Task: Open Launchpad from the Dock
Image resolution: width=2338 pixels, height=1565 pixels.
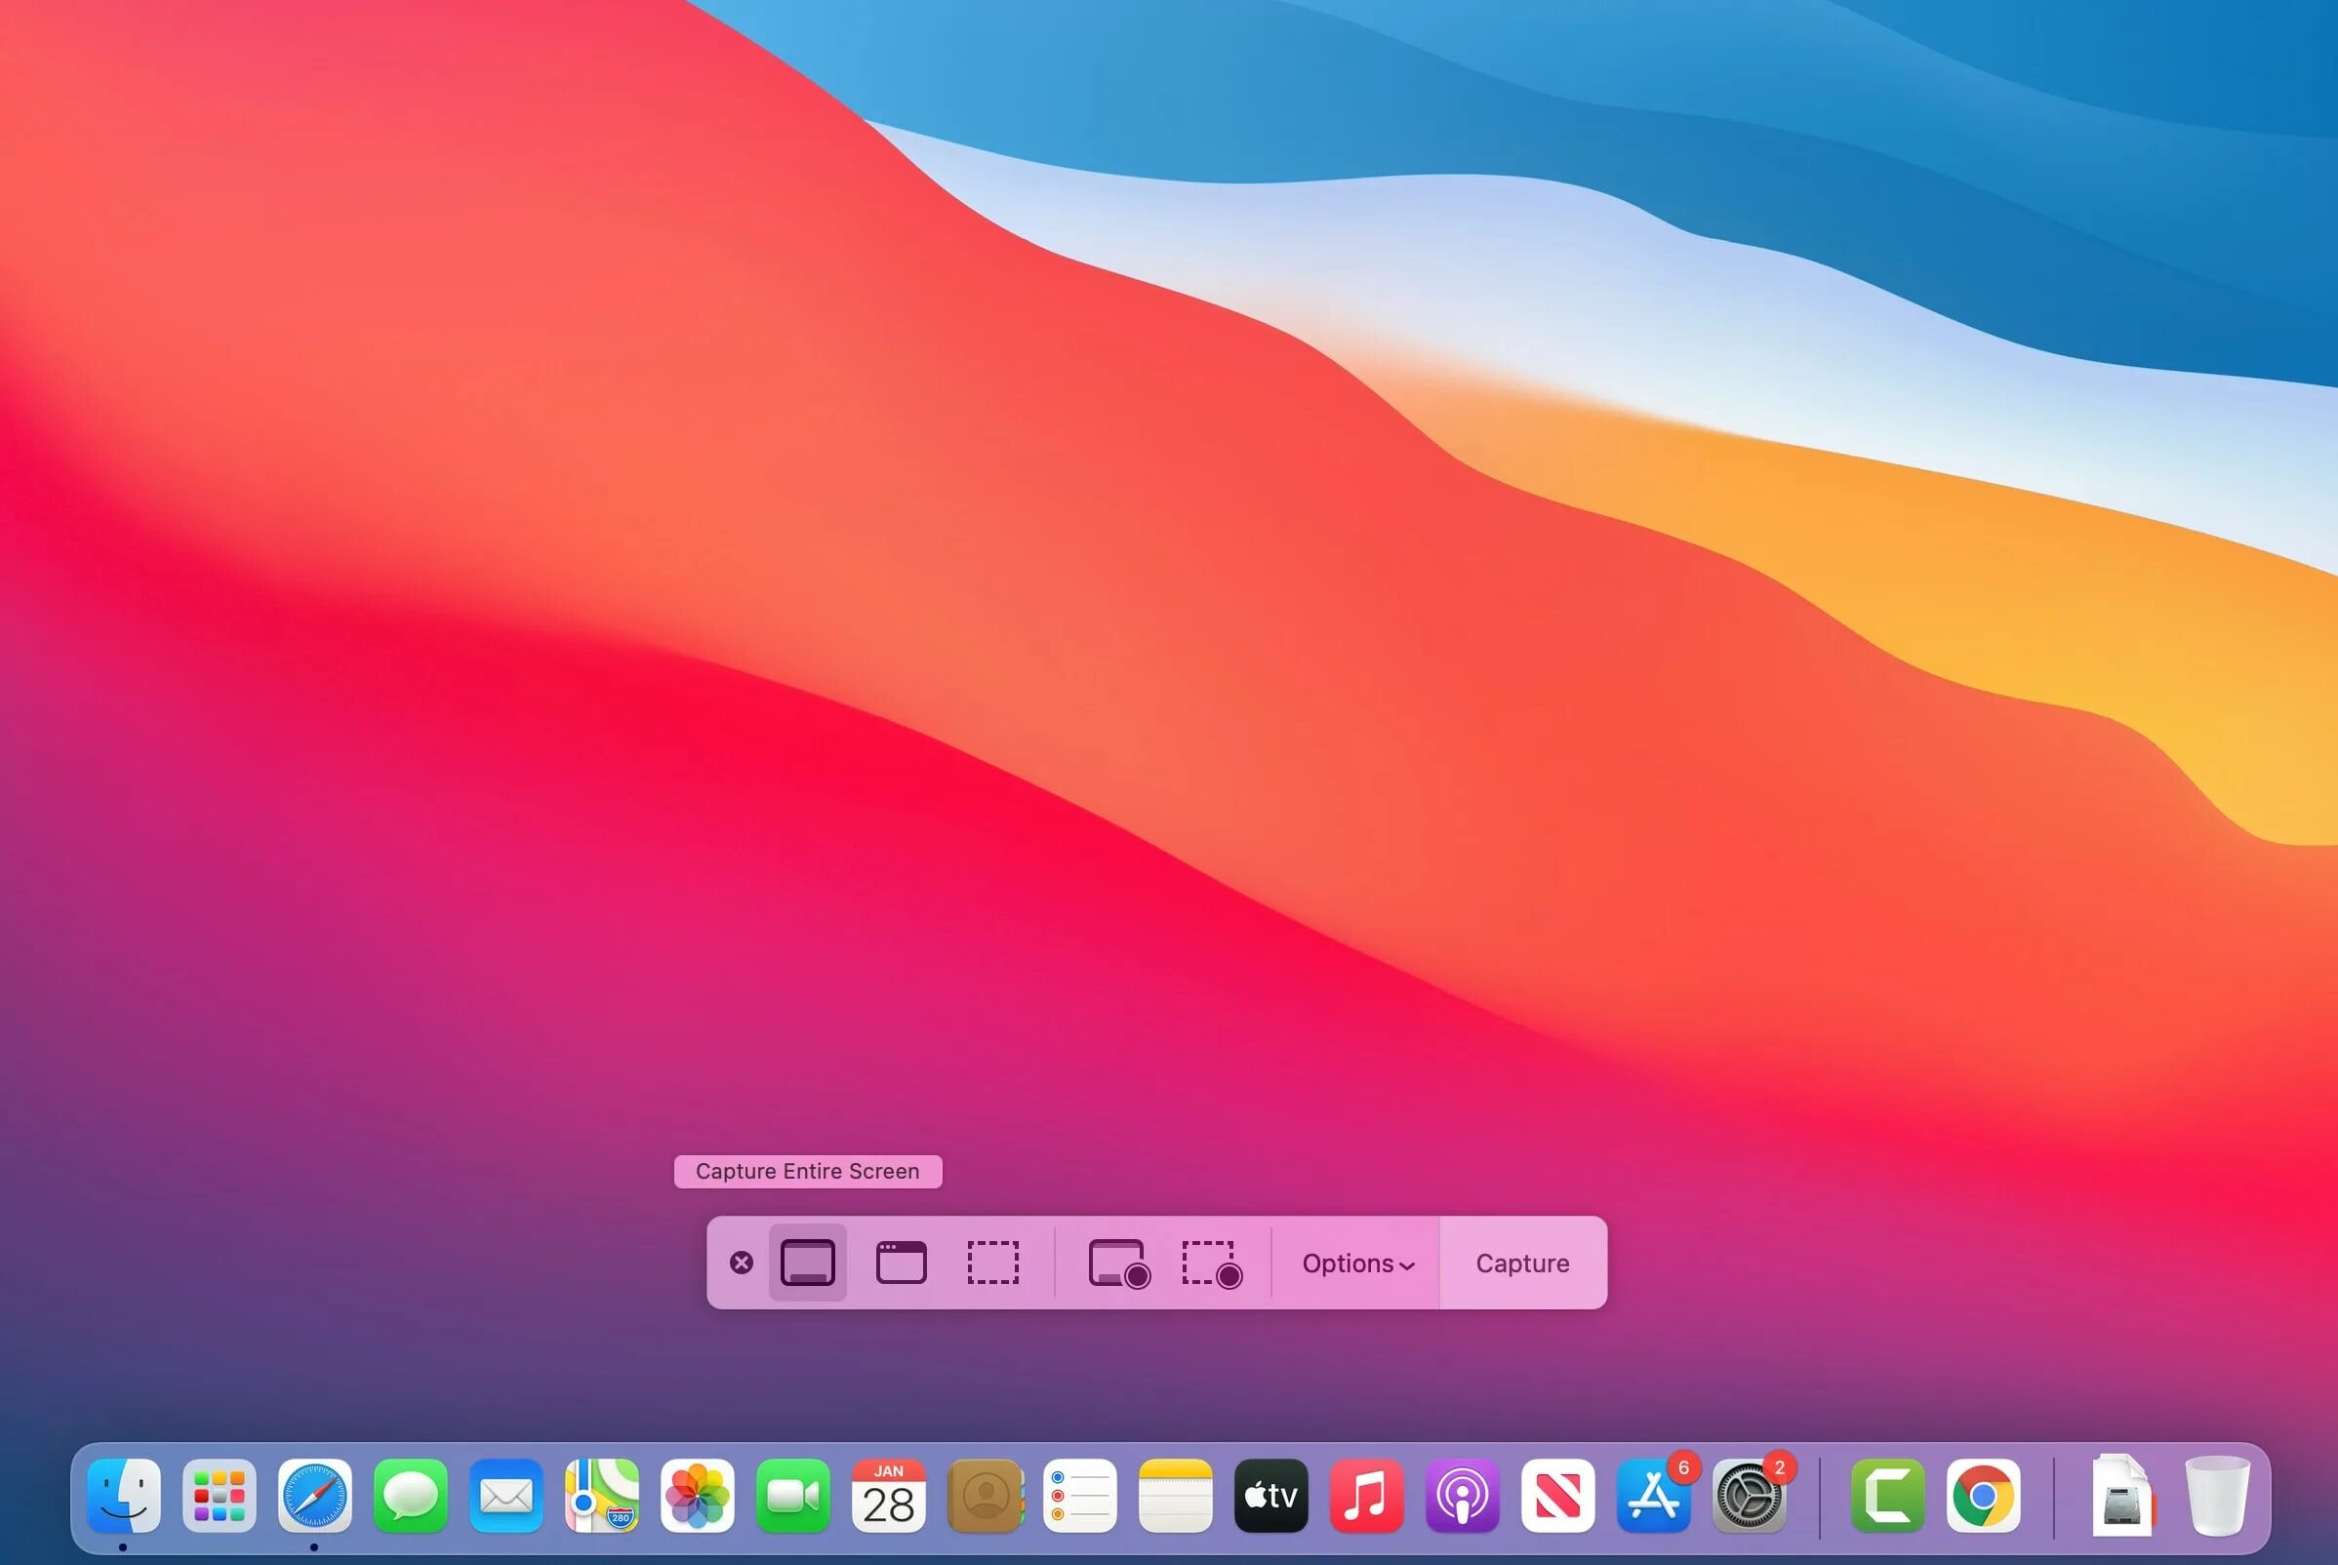Action: click(220, 1495)
